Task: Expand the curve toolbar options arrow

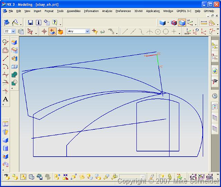Action: [x=180, y=33]
